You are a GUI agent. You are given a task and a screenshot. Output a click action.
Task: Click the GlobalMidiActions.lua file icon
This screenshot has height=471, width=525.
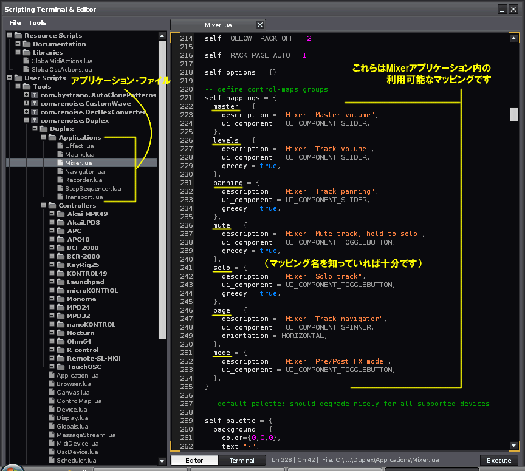point(26,61)
